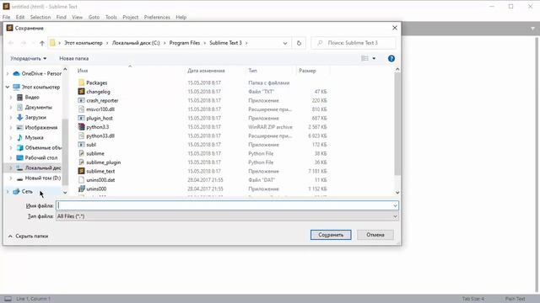Collapse folders with Скрыть папки
This screenshot has width=540, height=303.
tap(28, 236)
